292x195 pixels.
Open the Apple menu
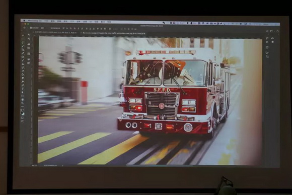(24, 21)
